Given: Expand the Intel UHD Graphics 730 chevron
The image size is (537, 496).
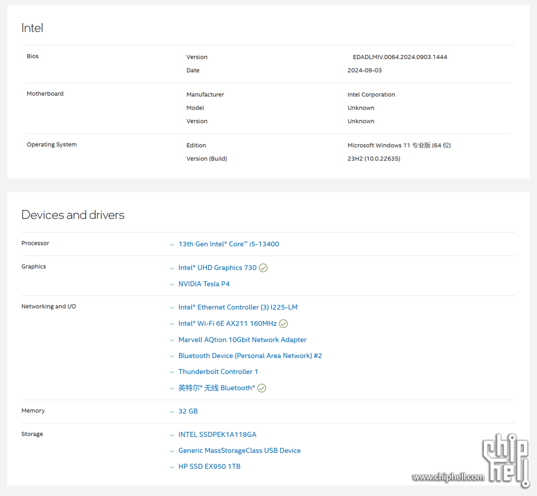Looking at the screenshot, I should click(172, 268).
